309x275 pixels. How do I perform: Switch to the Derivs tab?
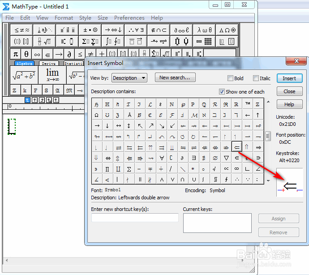pos(49,63)
